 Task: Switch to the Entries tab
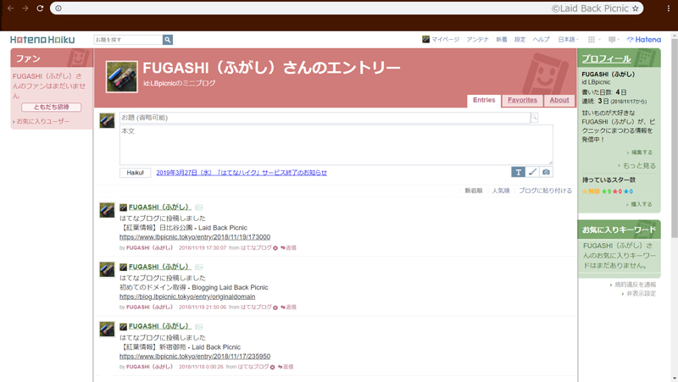(x=484, y=100)
